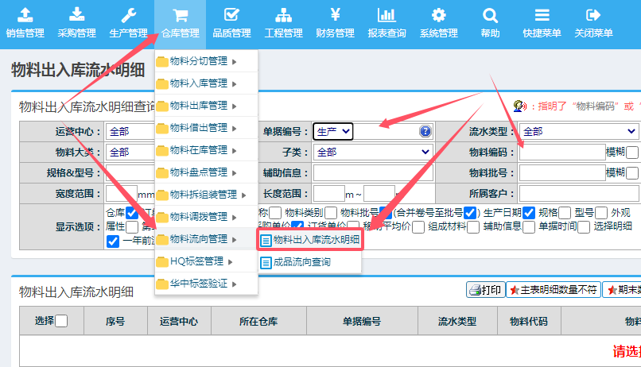This screenshot has width=641, height=367.
Task: Open the 财务管理 yen icon
Action: pyautogui.click(x=335, y=15)
